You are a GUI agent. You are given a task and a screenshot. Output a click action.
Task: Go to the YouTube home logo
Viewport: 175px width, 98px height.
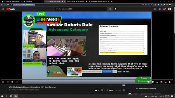(10, 9)
